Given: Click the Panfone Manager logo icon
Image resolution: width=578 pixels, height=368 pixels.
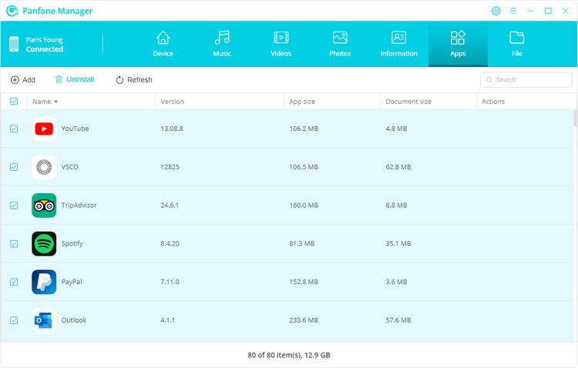Looking at the screenshot, I should (x=12, y=11).
